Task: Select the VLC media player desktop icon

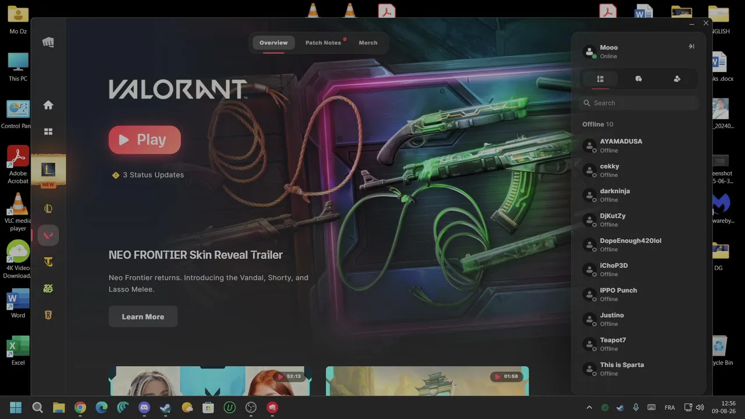Action: coord(18,212)
